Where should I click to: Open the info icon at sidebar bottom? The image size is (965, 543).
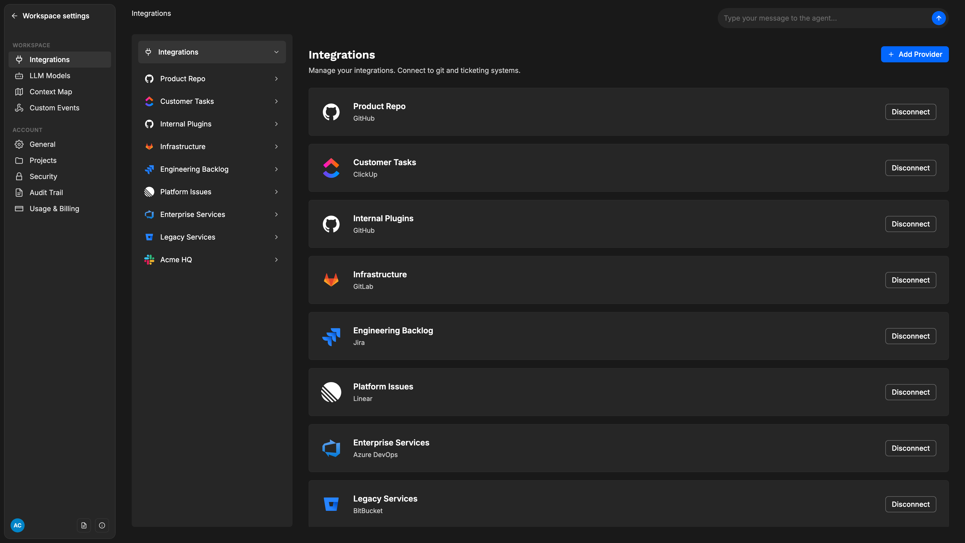(102, 525)
